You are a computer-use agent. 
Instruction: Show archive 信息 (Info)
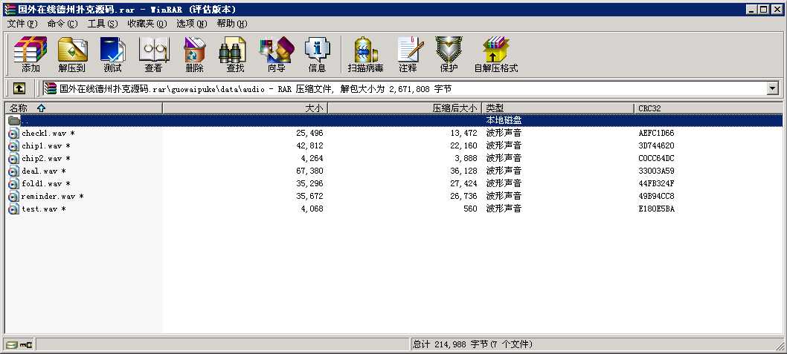point(317,54)
